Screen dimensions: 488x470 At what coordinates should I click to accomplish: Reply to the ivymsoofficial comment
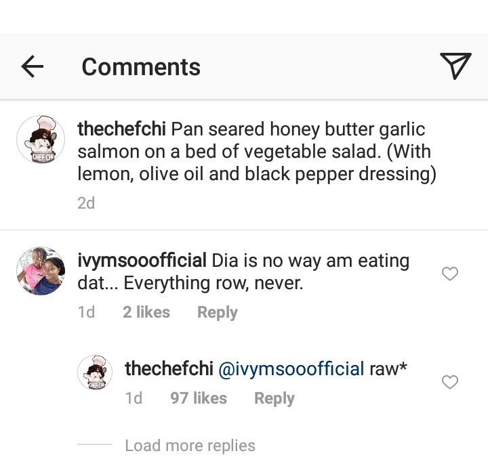pyautogui.click(x=217, y=312)
